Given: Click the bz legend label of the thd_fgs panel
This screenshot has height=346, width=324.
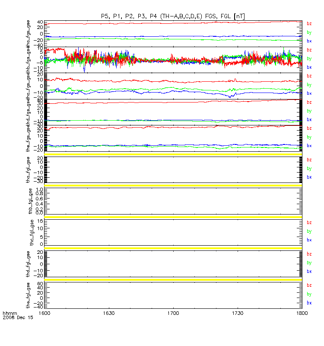Looking at the screenshot, I should [x=309, y=102].
